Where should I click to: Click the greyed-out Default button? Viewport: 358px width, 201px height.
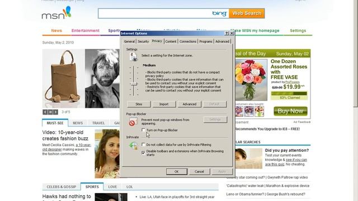pos(215,104)
